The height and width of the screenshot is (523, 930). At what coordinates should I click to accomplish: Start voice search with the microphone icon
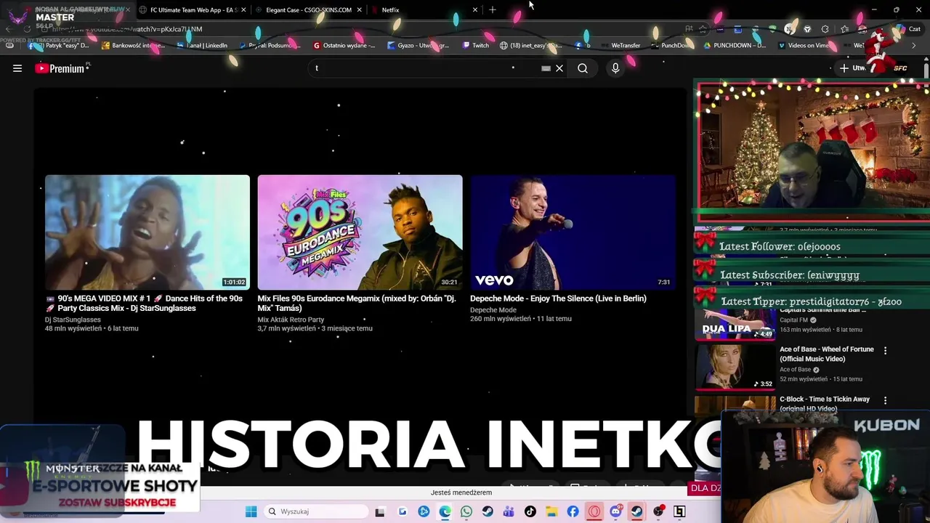click(615, 68)
